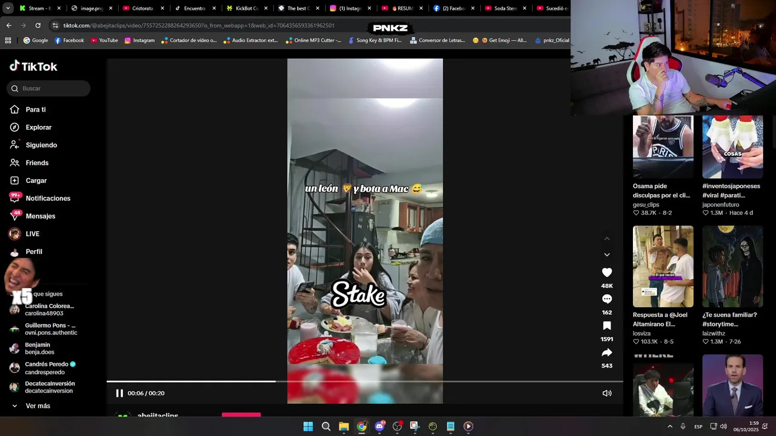Share video with arrow icon
This screenshot has width=776, height=436.
[x=607, y=352]
